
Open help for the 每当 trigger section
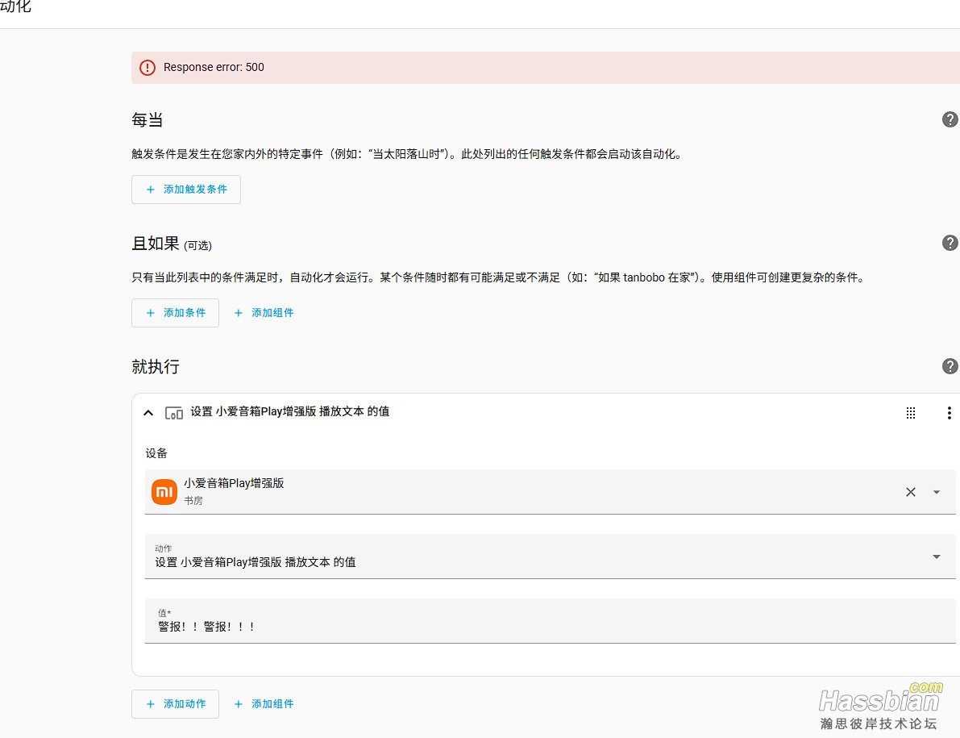pos(950,119)
